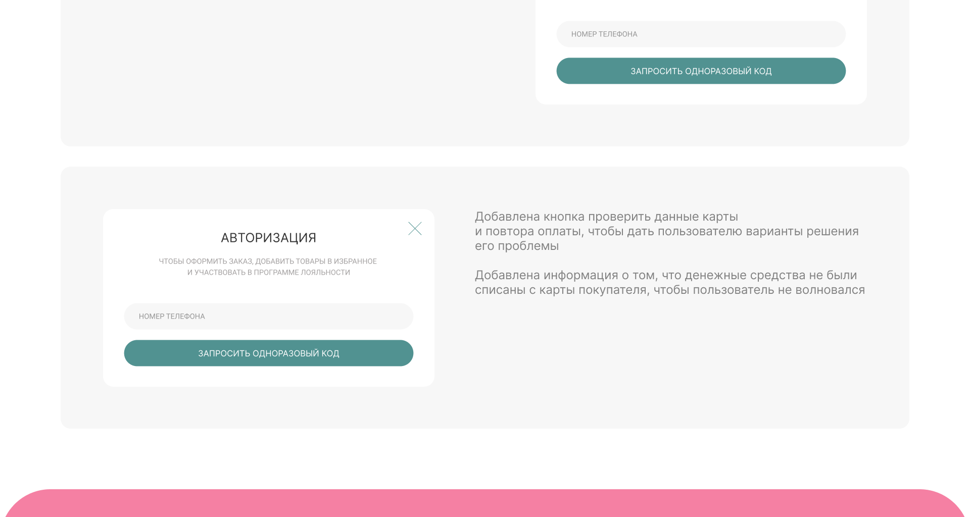The width and height of the screenshot is (970, 517).
Task: Close the Авторизация dialog with the X
Action: 415,229
